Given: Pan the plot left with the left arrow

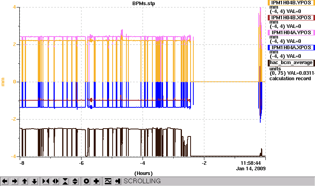Looking at the screenshot, I should point(5,181).
